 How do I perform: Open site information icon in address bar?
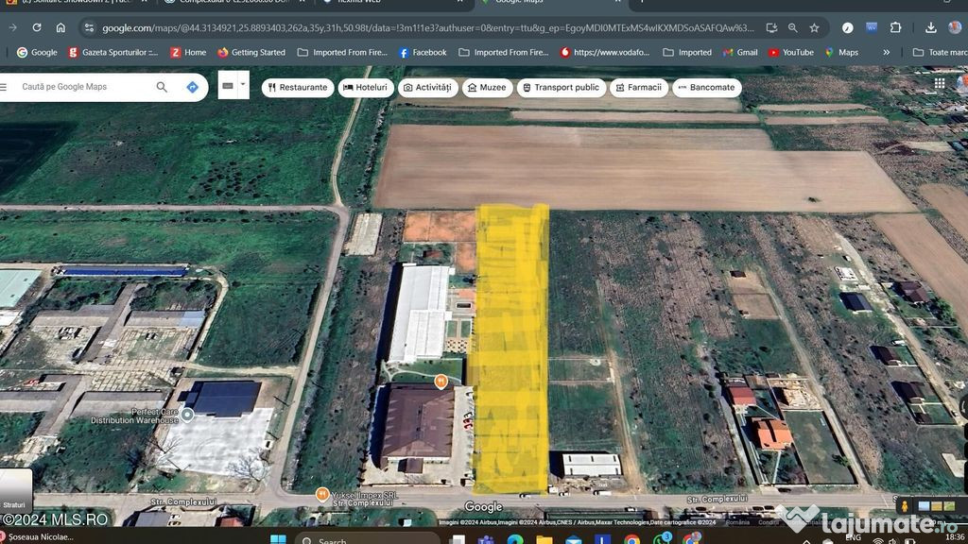[x=90, y=27]
